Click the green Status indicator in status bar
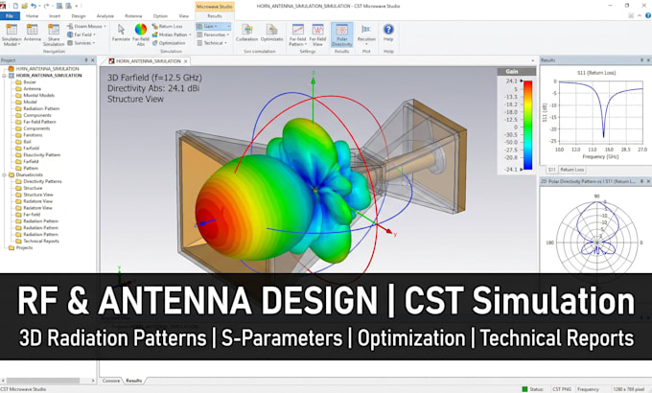This screenshot has width=652, height=393. 524,389
